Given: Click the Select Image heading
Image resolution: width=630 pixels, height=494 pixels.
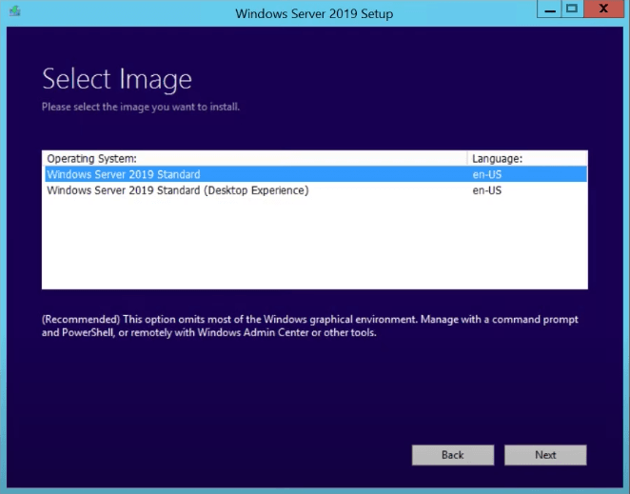Looking at the screenshot, I should [117, 79].
